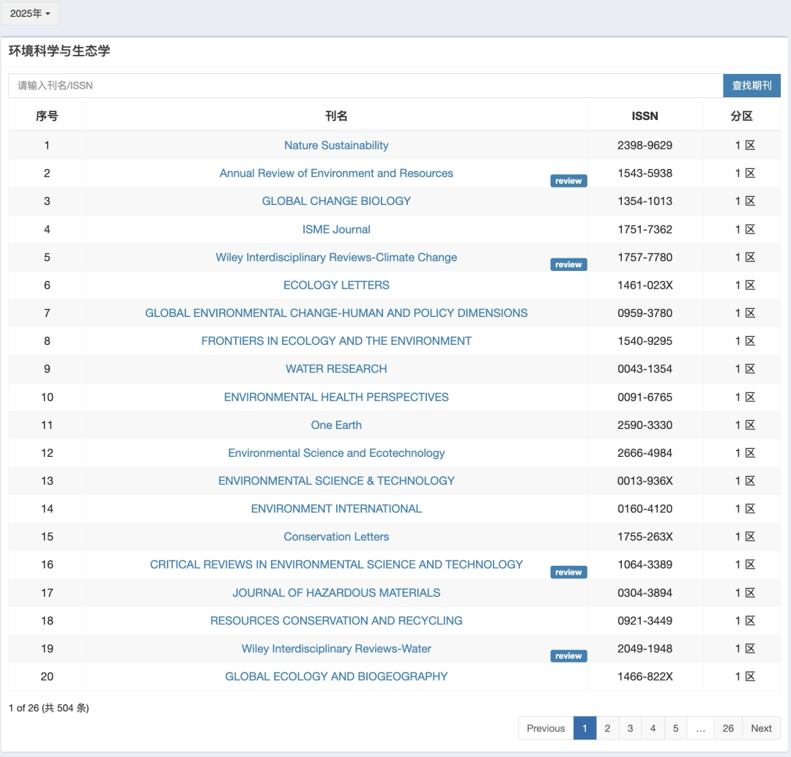The height and width of the screenshot is (757, 791).
Task: Open JOURNAL OF HAZARDOUS MATERIALS link
Action: click(x=336, y=592)
